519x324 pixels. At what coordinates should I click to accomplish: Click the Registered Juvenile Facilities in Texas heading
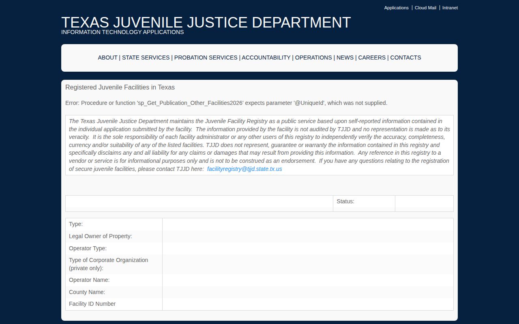(120, 87)
